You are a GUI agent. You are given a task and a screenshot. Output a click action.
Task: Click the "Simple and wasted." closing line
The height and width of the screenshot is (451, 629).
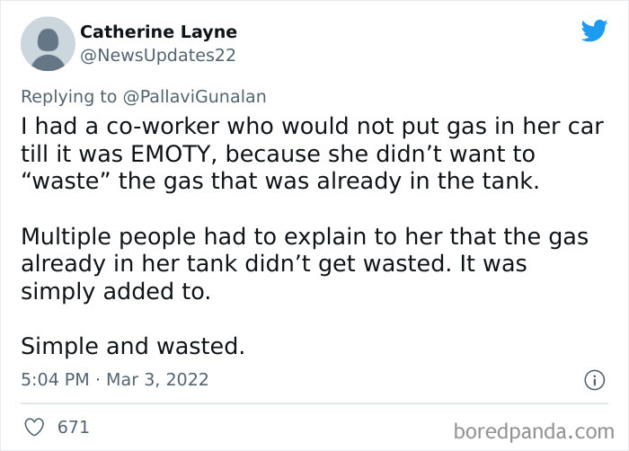click(132, 346)
